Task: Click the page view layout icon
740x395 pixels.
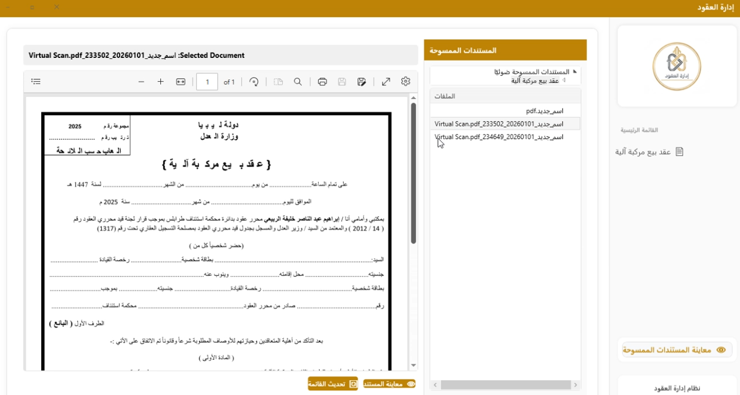Action: tap(278, 82)
